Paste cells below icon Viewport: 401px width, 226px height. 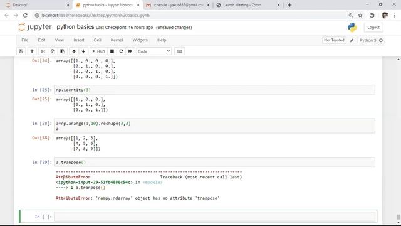(x=63, y=51)
